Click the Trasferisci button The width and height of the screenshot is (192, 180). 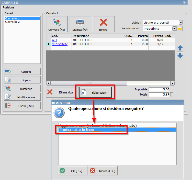click(x=22, y=89)
